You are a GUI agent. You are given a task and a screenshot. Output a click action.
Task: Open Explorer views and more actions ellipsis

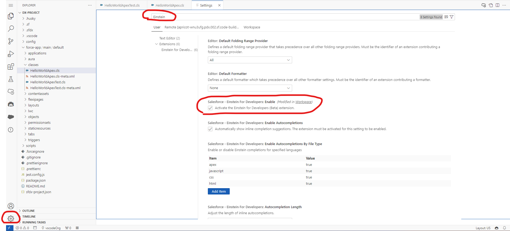[x=90, y=5]
